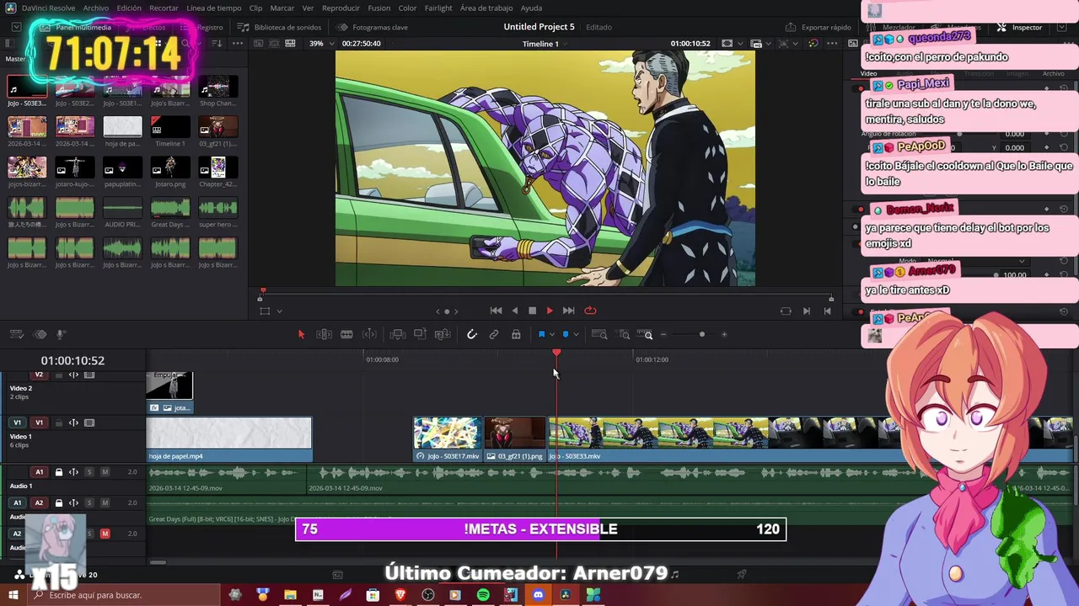Activate the Trim edit mode tool

click(x=324, y=334)
